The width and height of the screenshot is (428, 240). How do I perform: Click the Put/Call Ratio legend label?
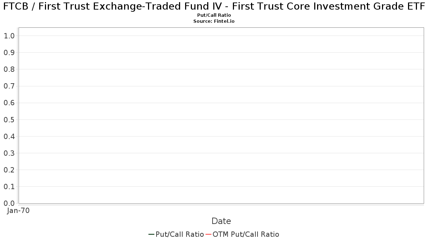[x=180, y=234]
